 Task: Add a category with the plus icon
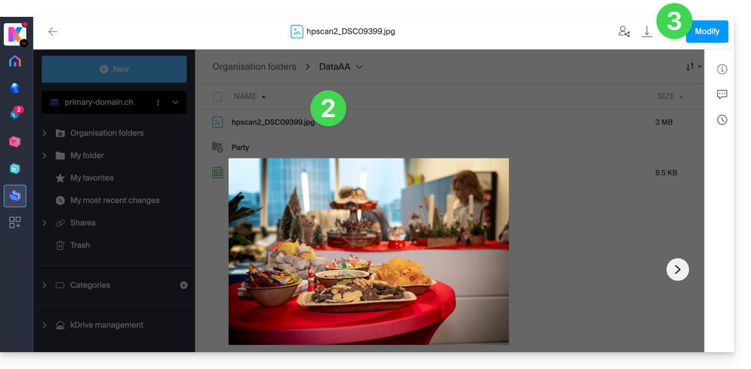pyautogui.click(x=184, y=285)
